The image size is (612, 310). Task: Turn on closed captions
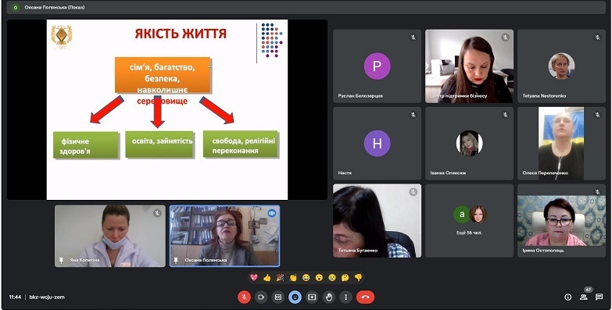point(278,298)
